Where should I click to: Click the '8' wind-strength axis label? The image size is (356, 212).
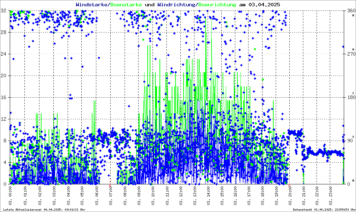pyautogui.click(x=5, y=141)
